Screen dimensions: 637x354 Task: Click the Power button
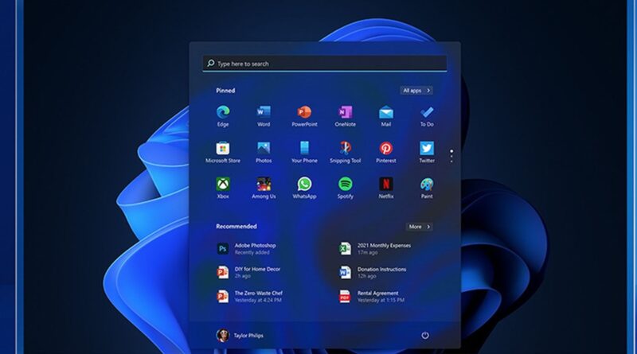pyautogui.click(x=425, y=335)
